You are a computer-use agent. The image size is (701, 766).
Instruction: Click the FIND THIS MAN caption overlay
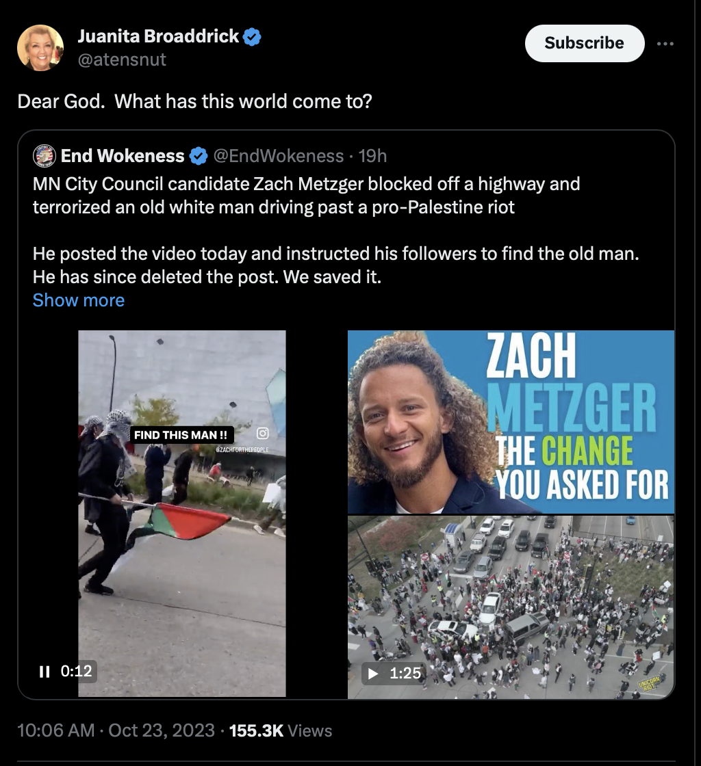(182, 435)
